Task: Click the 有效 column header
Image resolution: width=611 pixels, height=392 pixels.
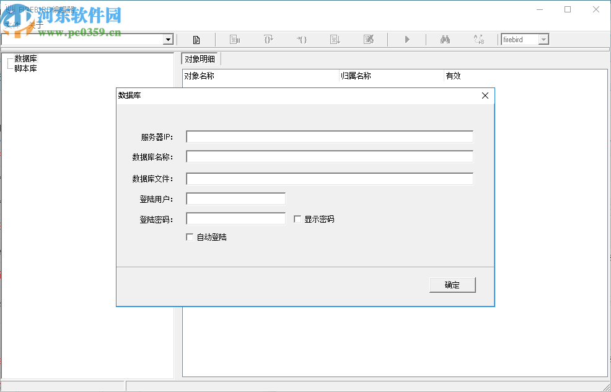Action: pyautogui.click(x=453, y=76)
